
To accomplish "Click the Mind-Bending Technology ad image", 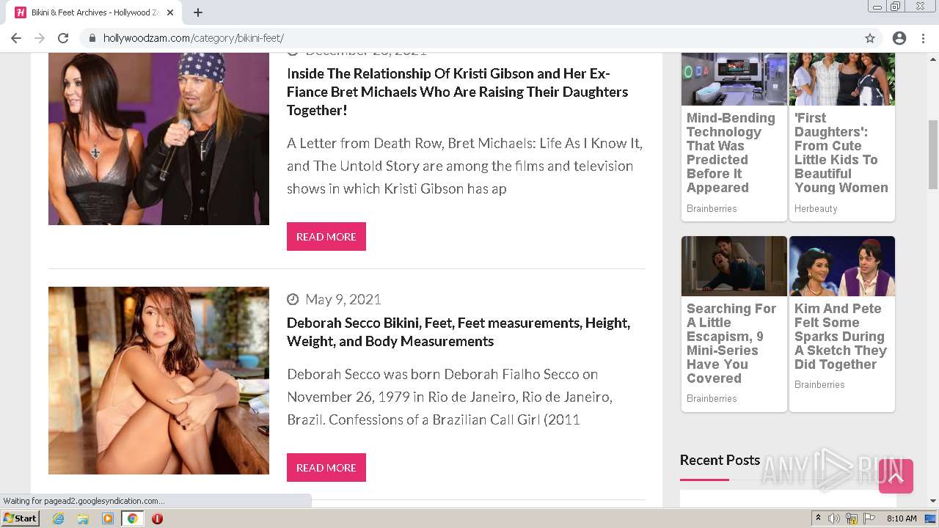I will [734, 79].
